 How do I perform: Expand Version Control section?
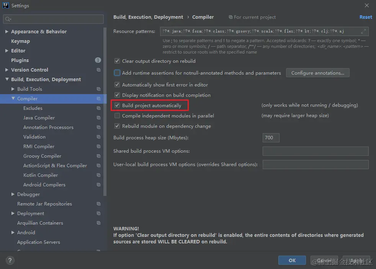7,70
